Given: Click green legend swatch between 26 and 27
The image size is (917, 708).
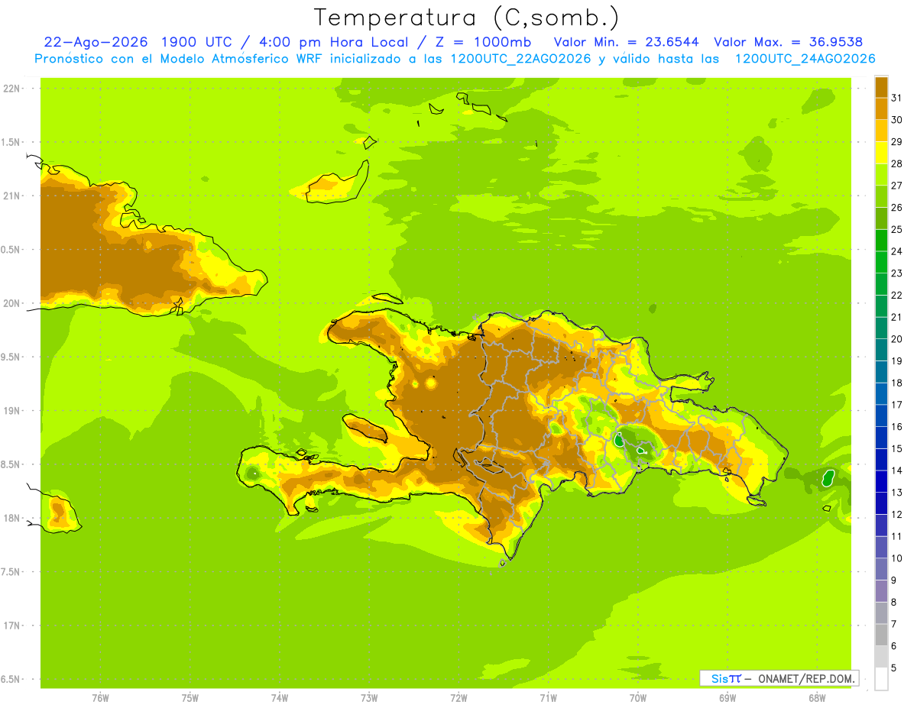Looking at the screenshot, I should coord(881,196).
